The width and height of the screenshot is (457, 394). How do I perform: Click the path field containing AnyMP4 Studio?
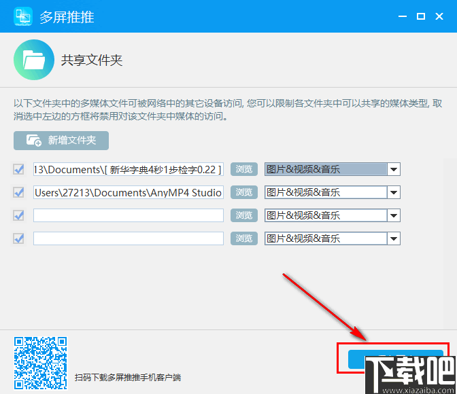point(129,192)
